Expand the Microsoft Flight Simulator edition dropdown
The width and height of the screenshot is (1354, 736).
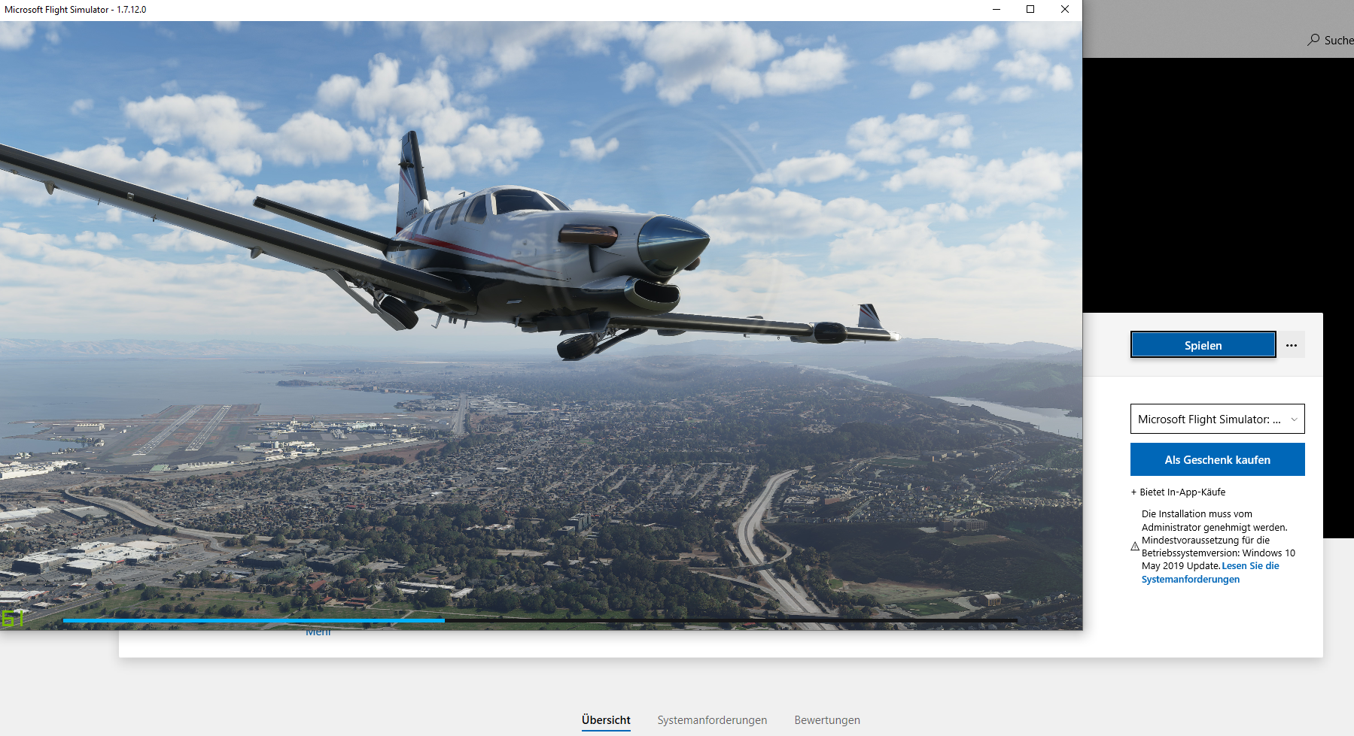tap(1217, 419)
